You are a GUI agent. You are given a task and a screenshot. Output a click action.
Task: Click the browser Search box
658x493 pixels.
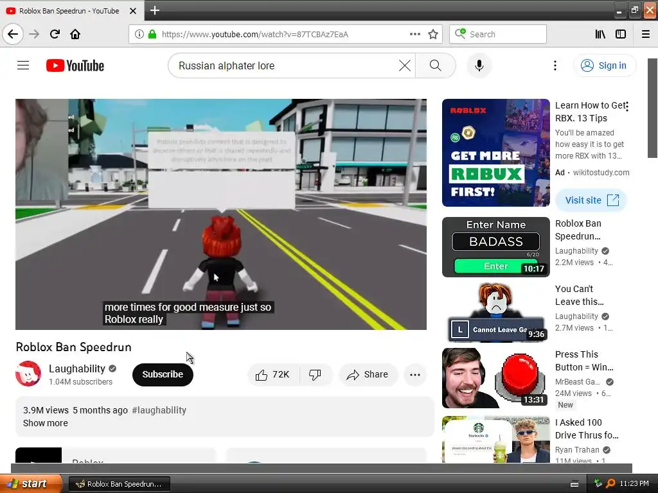pos(498,34)
